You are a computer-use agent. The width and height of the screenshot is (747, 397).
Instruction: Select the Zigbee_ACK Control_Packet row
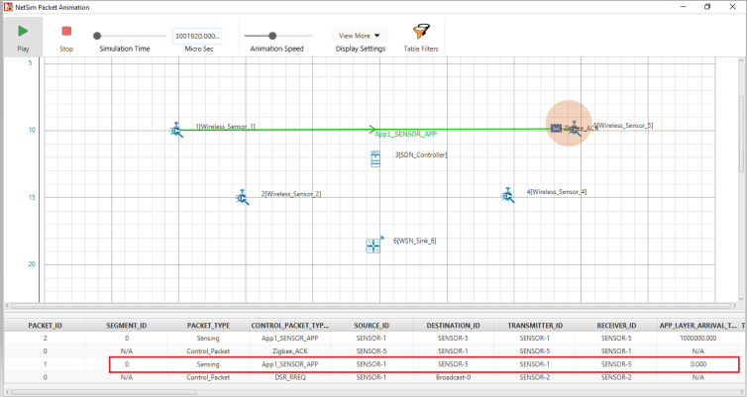click(x=374, y=350)
